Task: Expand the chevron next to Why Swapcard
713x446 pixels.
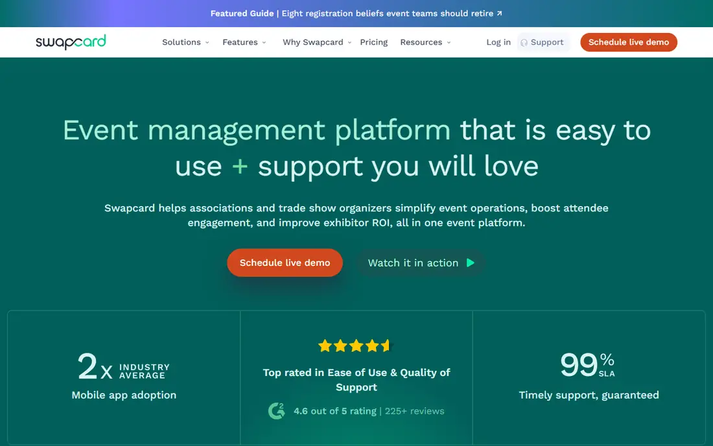Action: point(349,43)
